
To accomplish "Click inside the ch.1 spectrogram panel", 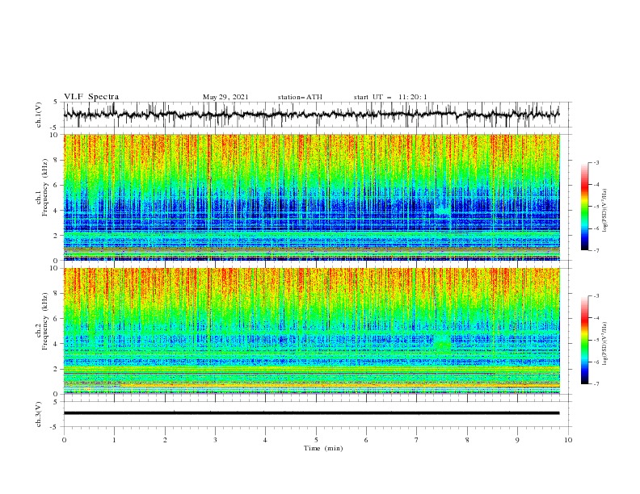I will [x=312, y=197].
